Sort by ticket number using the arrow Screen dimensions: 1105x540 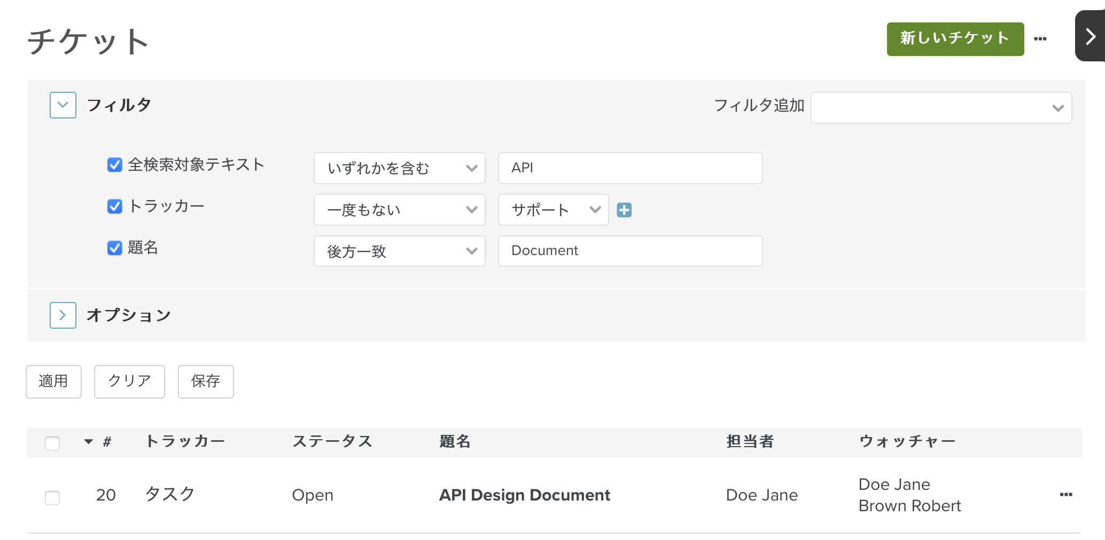point(89,441)
